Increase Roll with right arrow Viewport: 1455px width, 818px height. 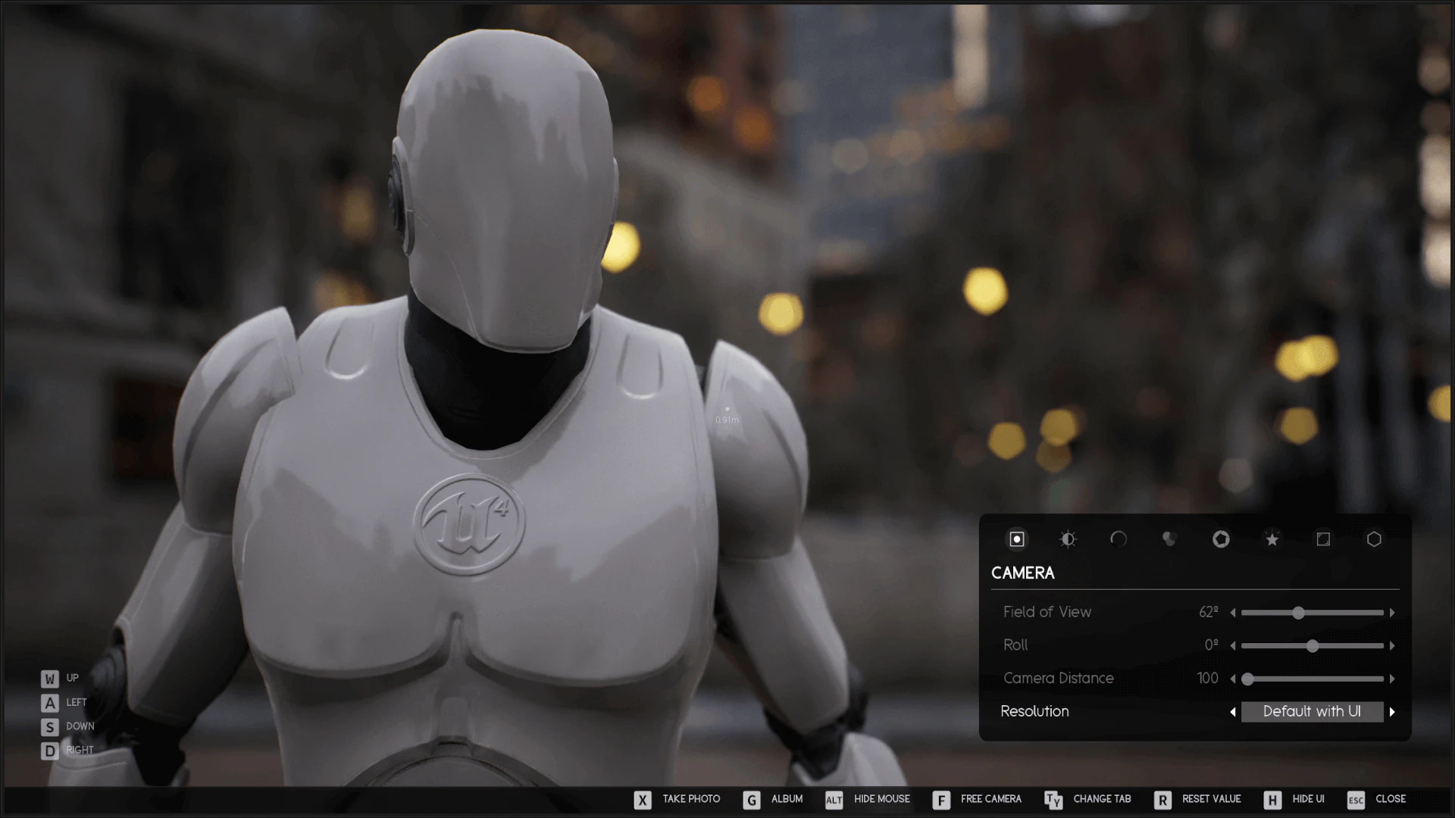click(x=1392, y=646)
